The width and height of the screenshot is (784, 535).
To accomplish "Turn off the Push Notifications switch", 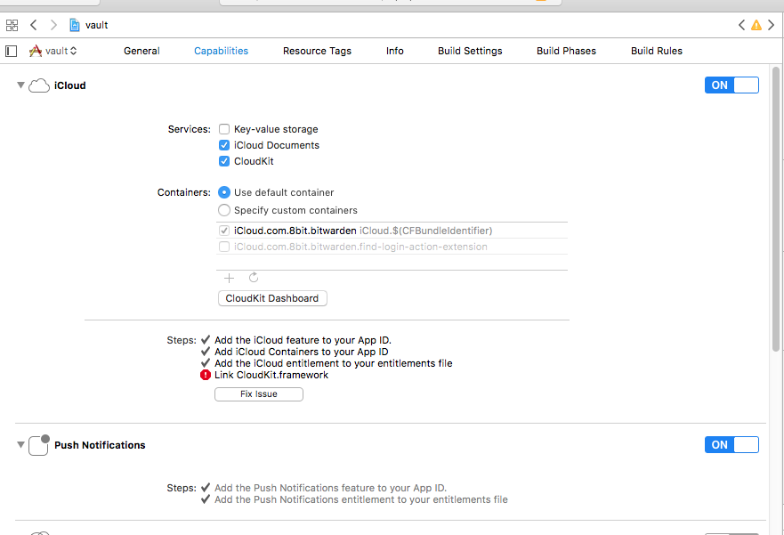I will click(x=731, y=444).
